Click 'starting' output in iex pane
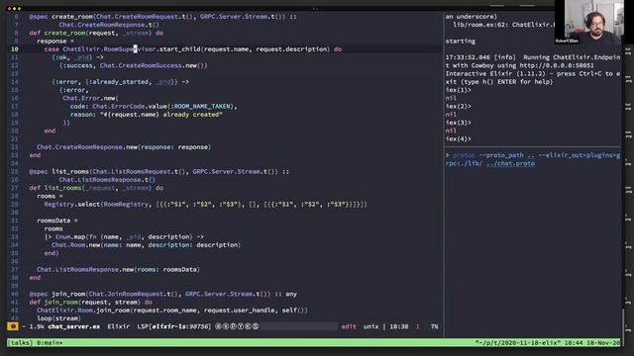Image resolution: width=634 pixels, height=356 pixels. pos(460,42)
